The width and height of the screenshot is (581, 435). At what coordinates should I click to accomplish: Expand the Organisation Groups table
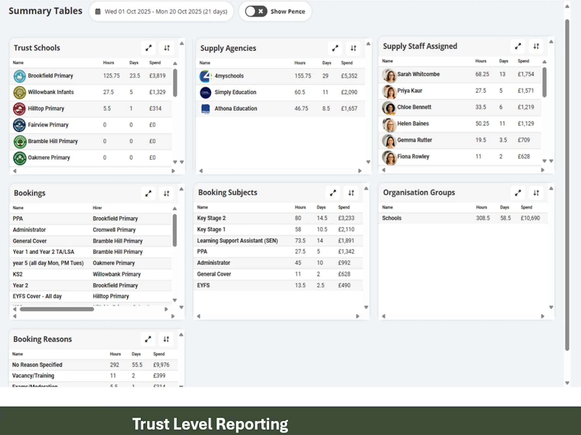click(x=518, y=193)
